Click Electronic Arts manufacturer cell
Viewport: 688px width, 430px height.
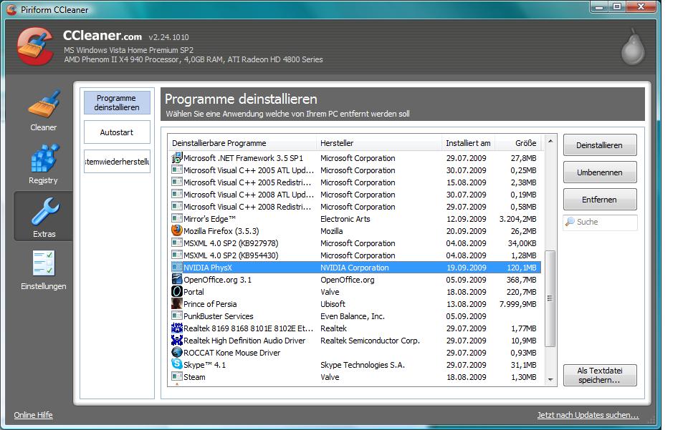tap(345, 219)
